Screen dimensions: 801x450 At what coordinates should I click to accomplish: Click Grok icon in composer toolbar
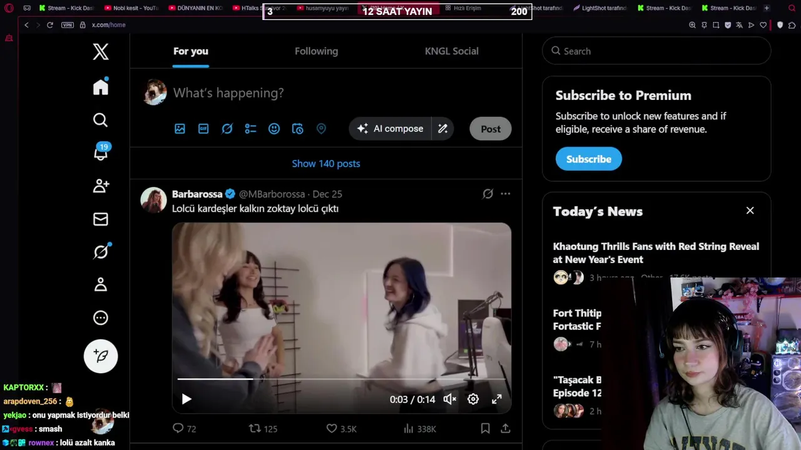tap(227, 129)
